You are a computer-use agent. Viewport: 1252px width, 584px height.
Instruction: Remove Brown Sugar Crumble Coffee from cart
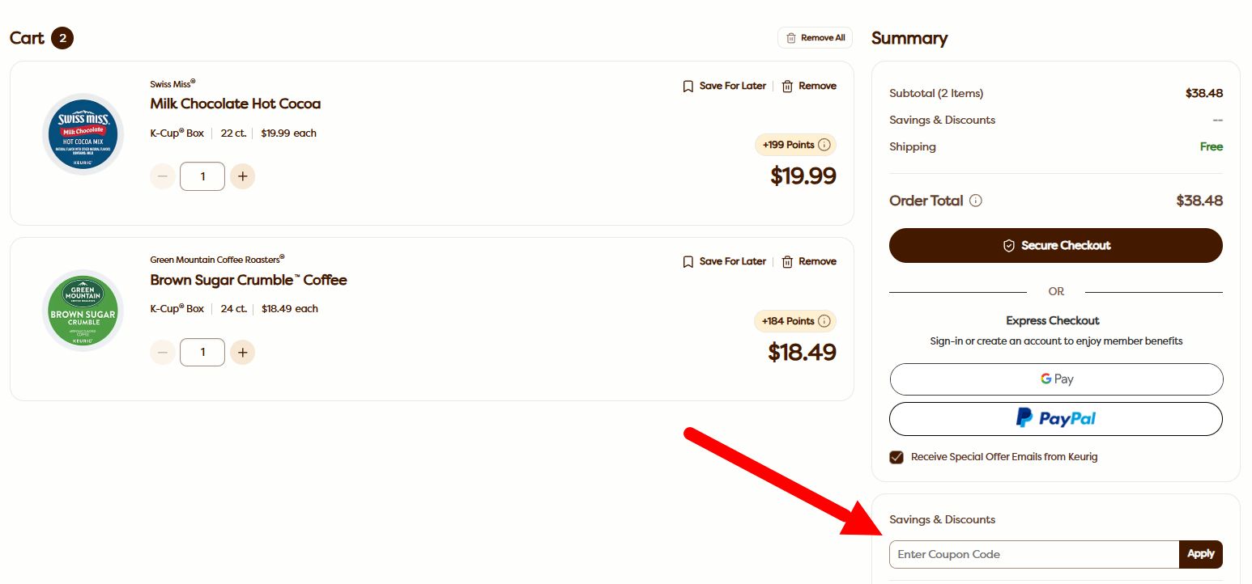(809, 261)
